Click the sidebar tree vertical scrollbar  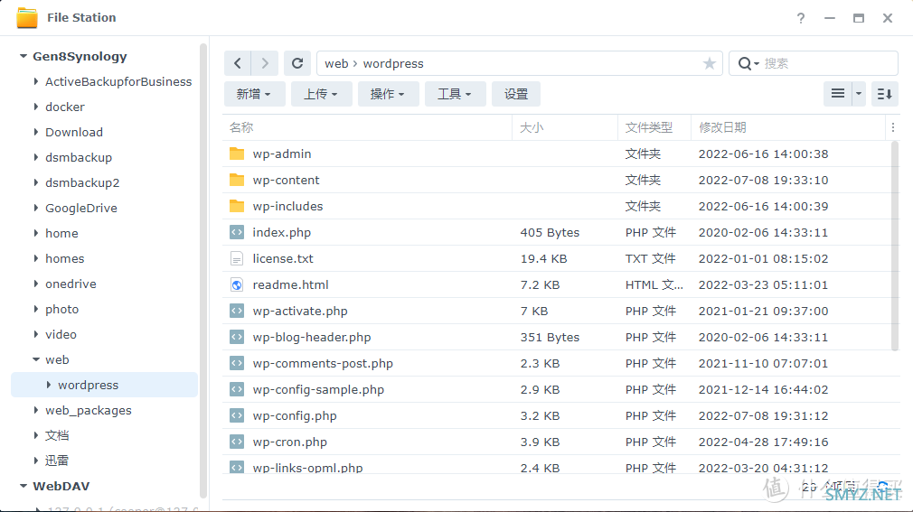tap(203, 271)
